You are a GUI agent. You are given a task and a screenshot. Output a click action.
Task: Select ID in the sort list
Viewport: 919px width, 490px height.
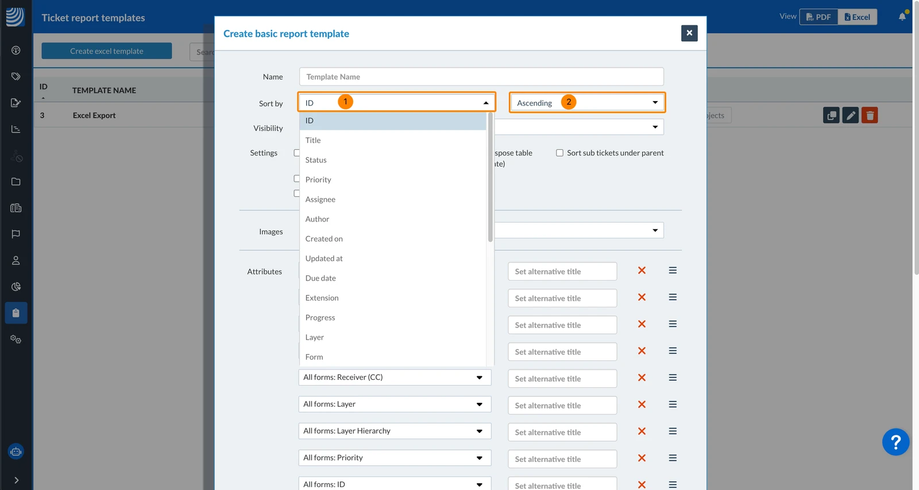pyautogui.click(x=393, y=120)
